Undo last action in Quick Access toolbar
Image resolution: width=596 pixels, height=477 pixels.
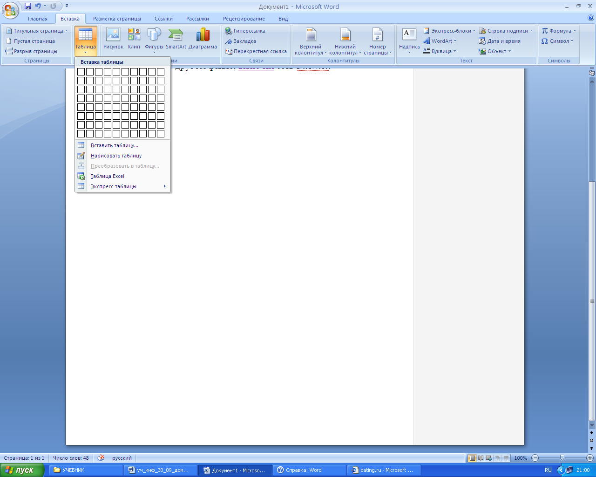tap(38, 6)
